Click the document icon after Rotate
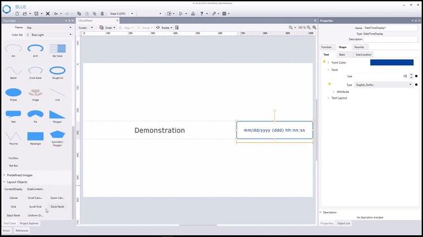The image size is (423, 237). [176, 28]
